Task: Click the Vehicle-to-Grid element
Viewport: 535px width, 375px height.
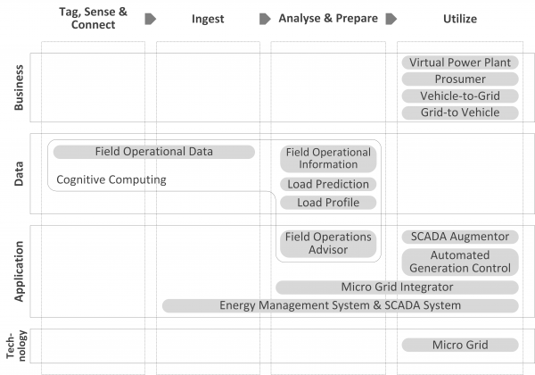Action: [459, 96]
